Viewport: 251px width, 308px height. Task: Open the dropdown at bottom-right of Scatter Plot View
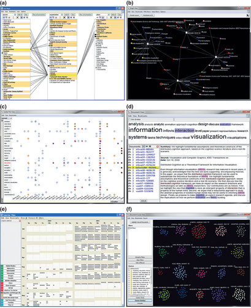tap(117, 201)
